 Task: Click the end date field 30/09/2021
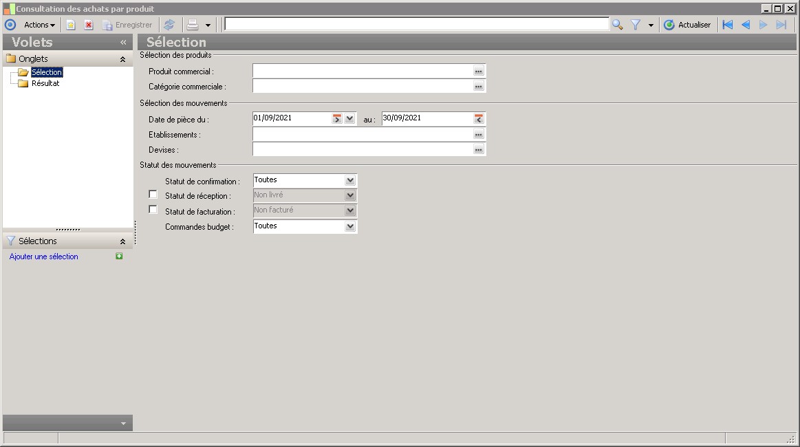click(428, 118)
